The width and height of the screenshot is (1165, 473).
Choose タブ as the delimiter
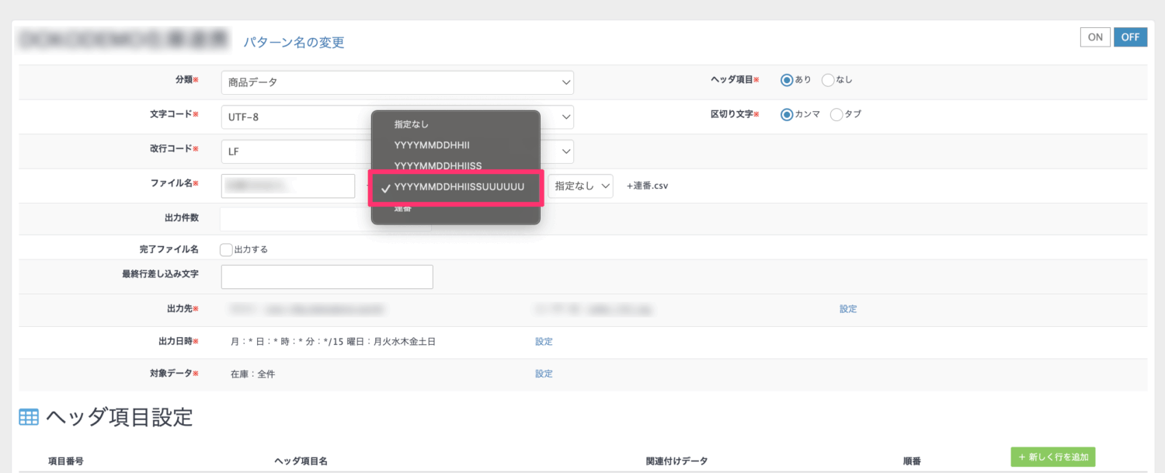(836, 114)
